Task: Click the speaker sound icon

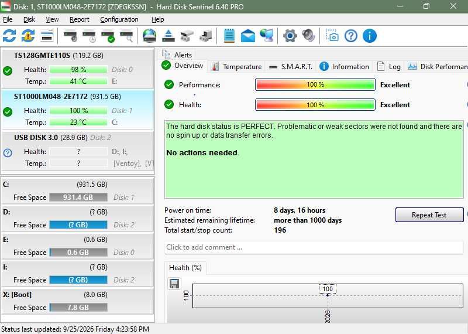Action: (308, 36)
